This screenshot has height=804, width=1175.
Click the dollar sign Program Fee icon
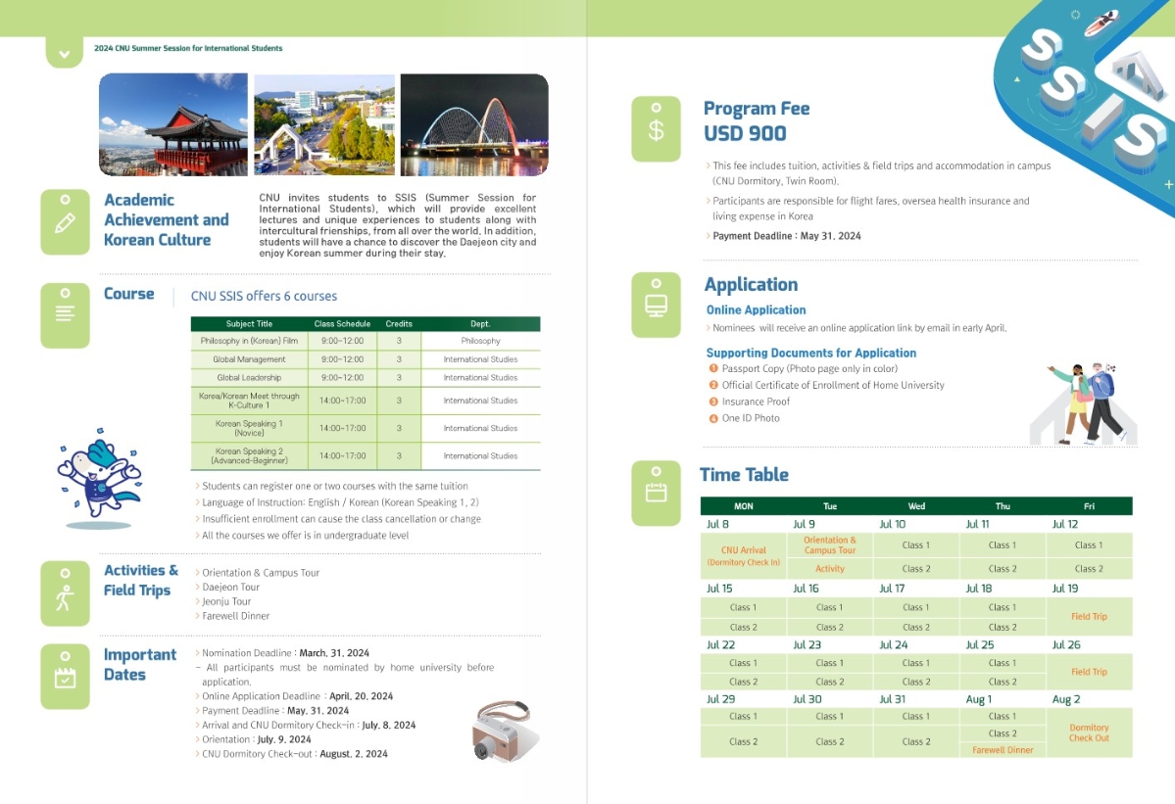[x=656, y=128]
